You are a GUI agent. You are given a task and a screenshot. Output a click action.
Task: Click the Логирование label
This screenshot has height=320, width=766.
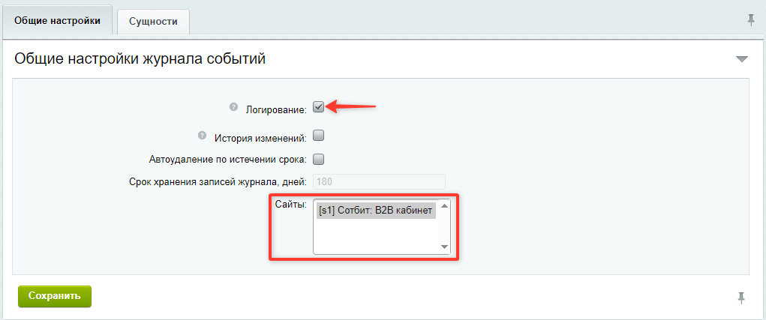(276, 111)
